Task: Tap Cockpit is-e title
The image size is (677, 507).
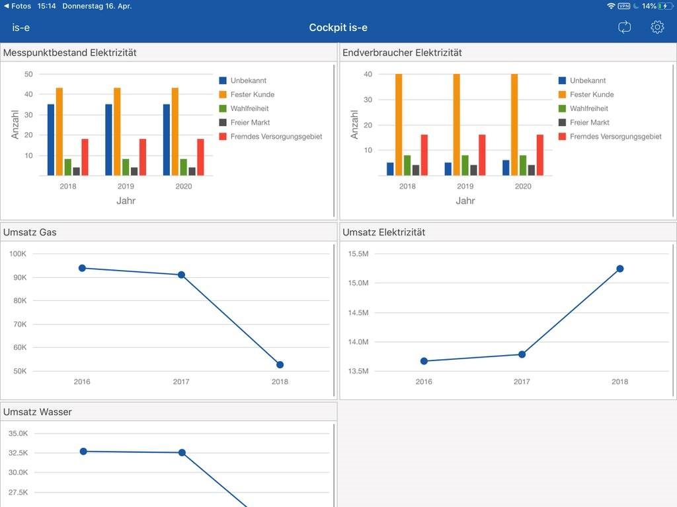Action: coord(338,28)
